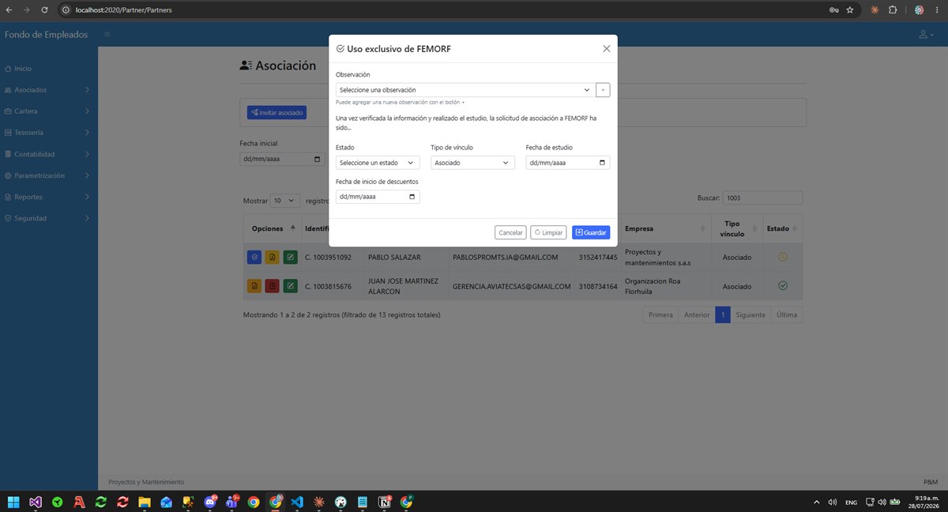Go to Anterior pagination page
This screenshot has height=512, width=948.
pyautogui.click(x=697, y=314)
